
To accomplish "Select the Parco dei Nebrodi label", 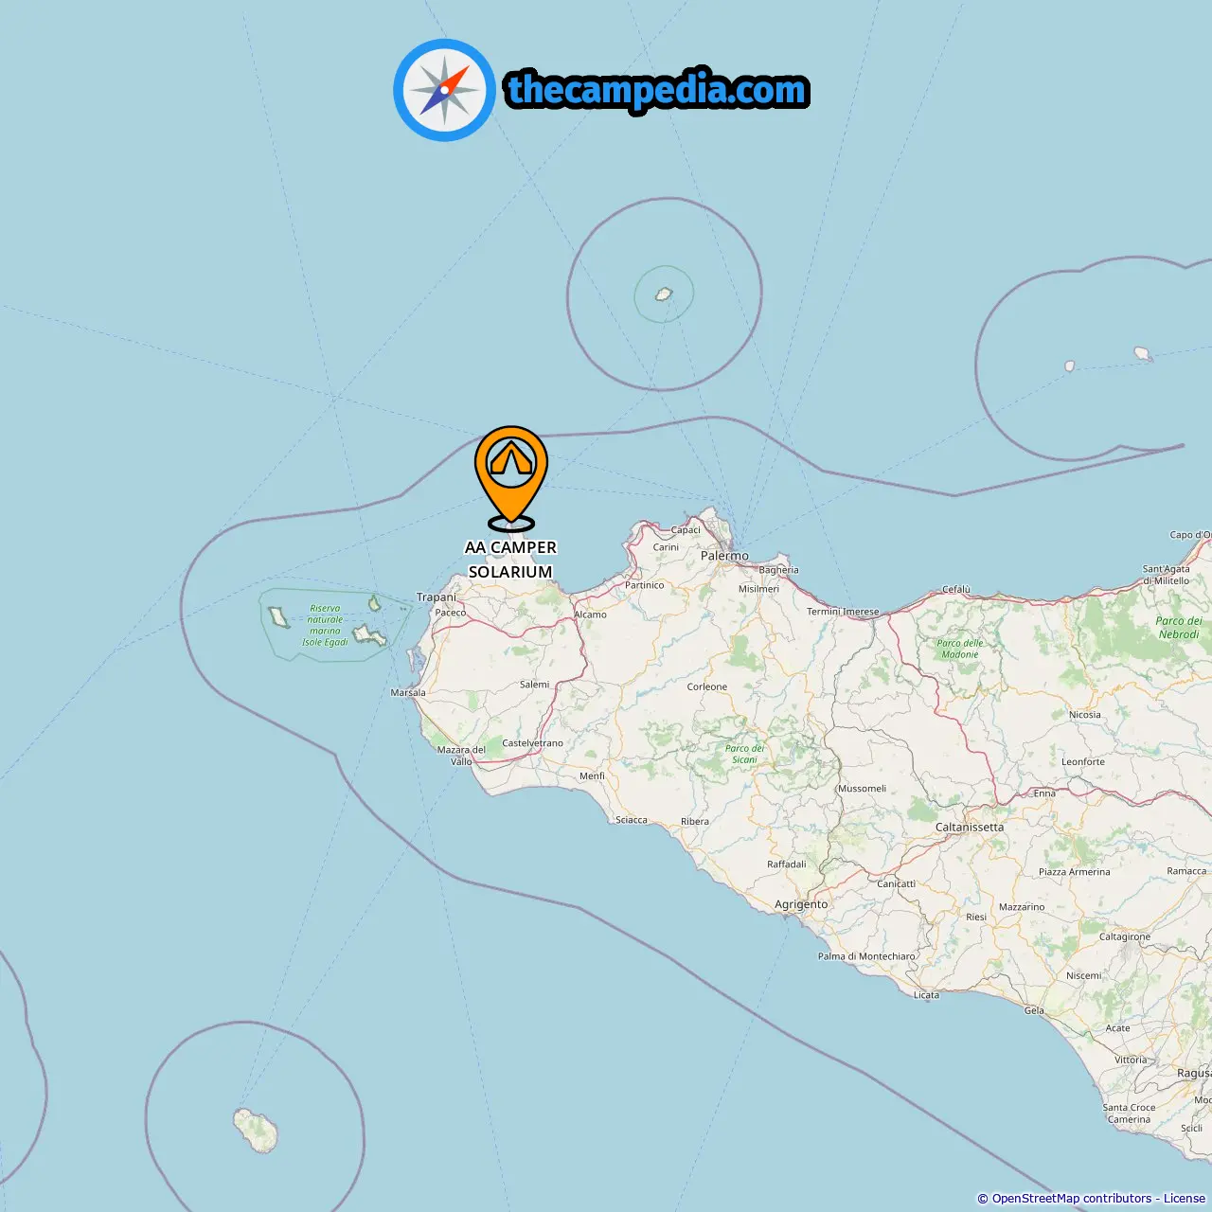I will pyautogui.click(x=1179, y=628).
